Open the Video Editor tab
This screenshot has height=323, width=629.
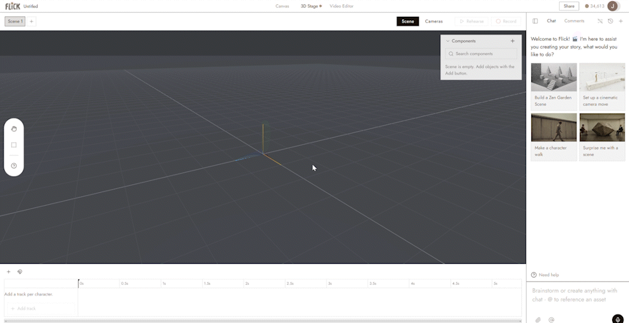(x=341, y=6)
